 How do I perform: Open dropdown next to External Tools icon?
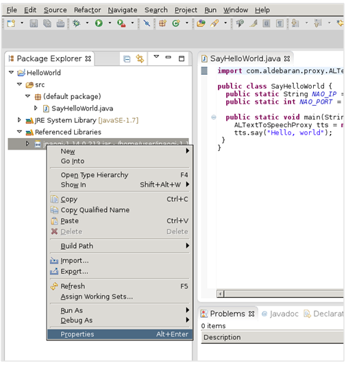pyautogui.click(x=132, y=23)
